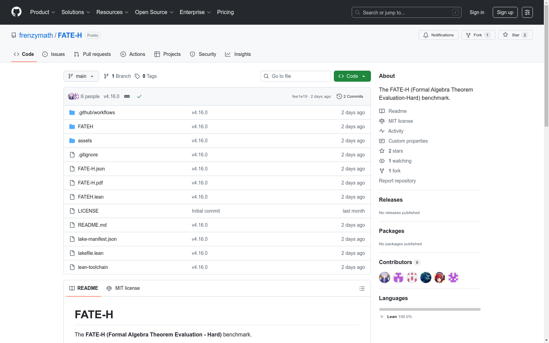549x343 pixels.
Task: Open MIT license link in About
Action: 396,121
